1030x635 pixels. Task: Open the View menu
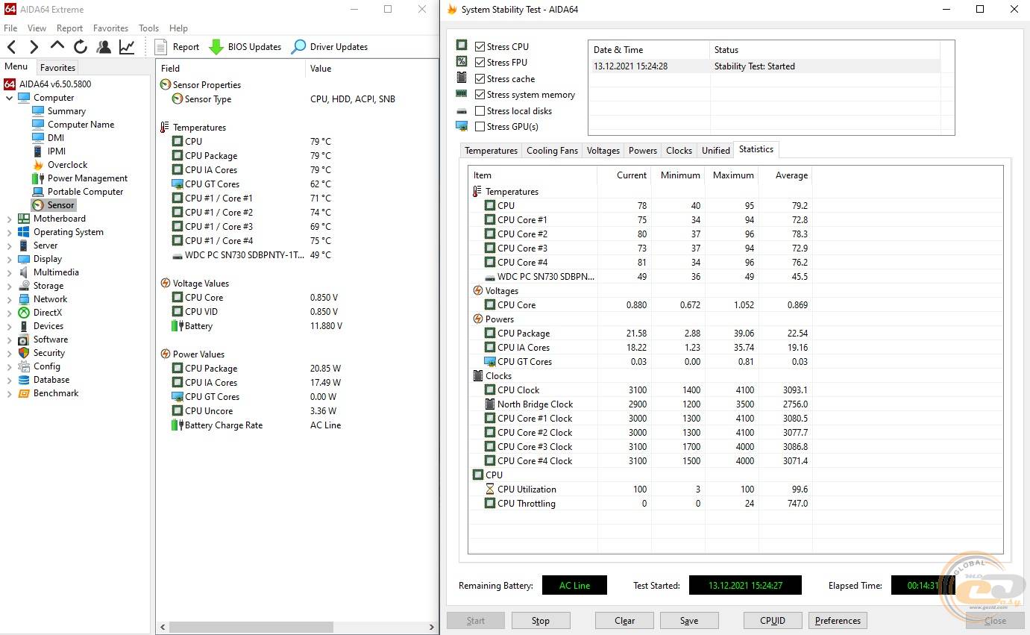tap(37, 28)
